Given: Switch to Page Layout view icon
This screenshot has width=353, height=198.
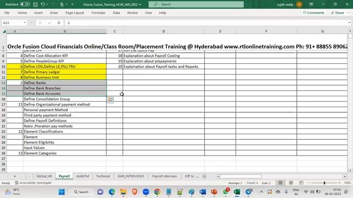Looking at the screenshot, I should [291, 183].
